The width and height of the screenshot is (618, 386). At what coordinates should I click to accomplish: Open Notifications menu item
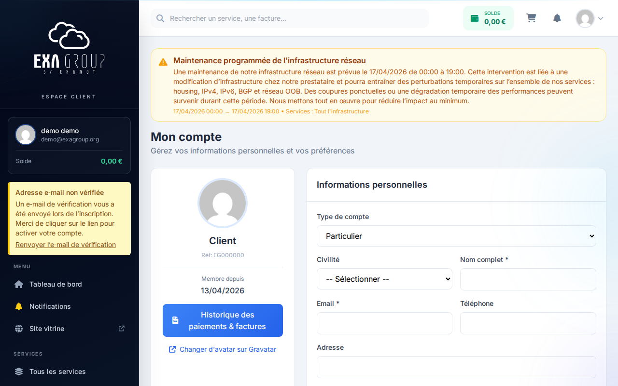coord(70,306)
